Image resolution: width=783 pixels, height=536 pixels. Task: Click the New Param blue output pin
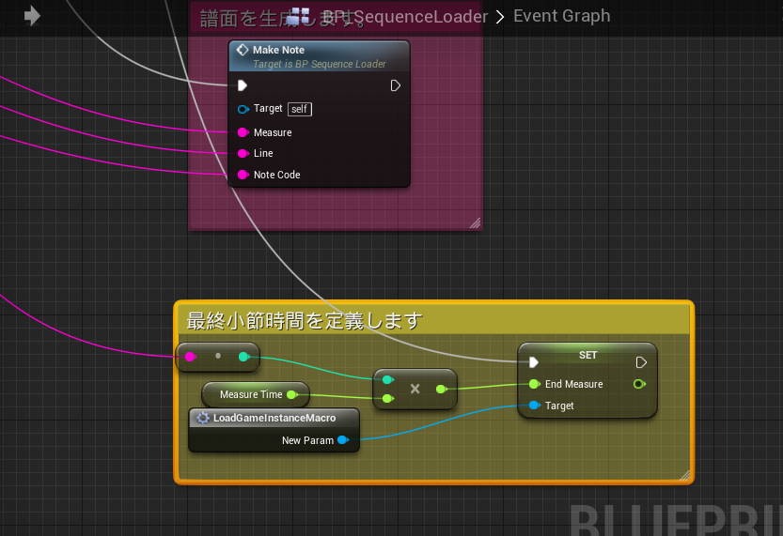point(343,439)
